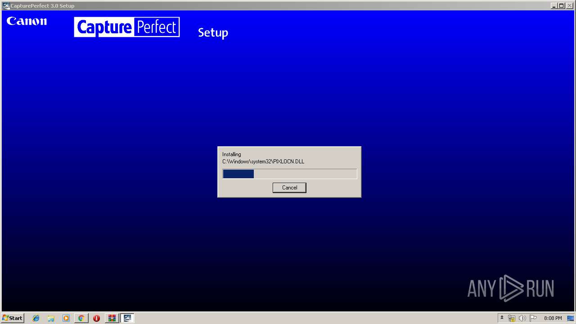Click the installation progress bar

(x=289, y=174)
